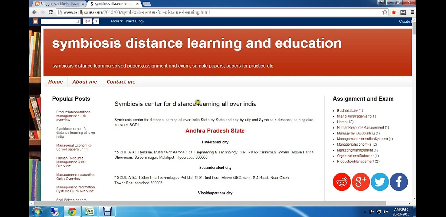Select the symbiosis distance learning browser tab
Viewport: 446px width, 217px height.
pos(115,4)
